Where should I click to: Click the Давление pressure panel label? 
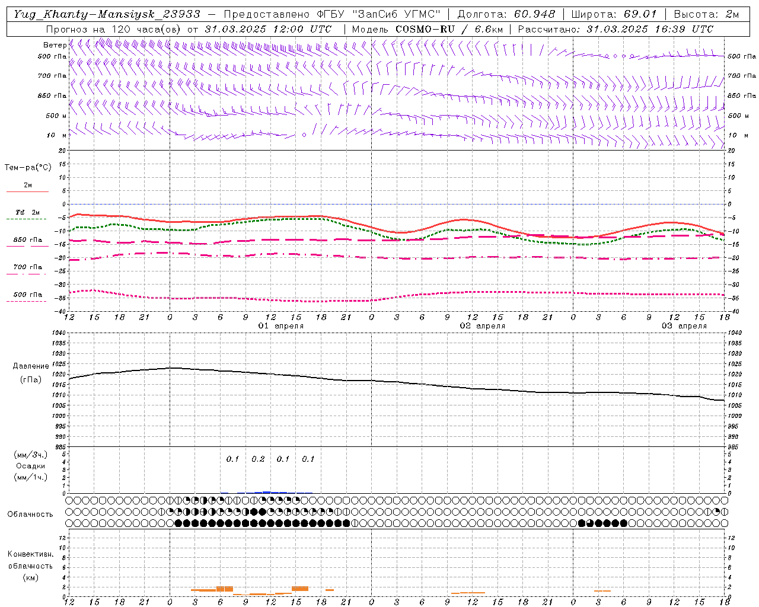(31, 366)
